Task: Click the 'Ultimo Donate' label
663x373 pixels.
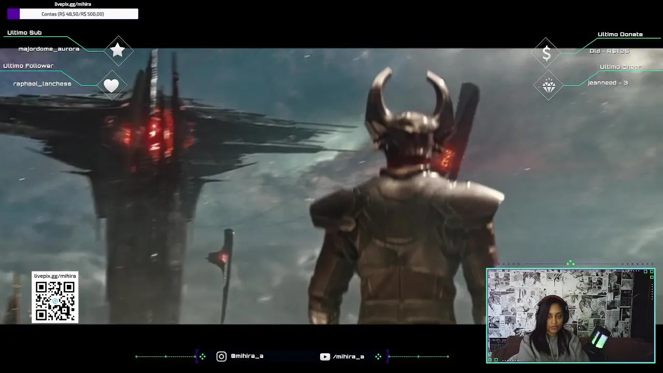Action: pos(620,34)
